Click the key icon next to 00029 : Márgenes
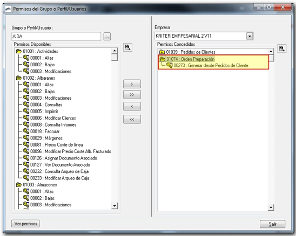The height and width of the screenshot is (236, 296). click(26, 138)
